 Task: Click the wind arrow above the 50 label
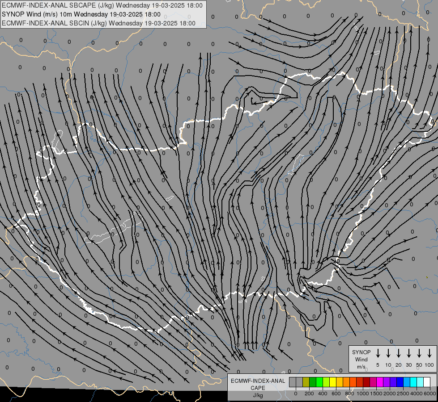[419, 353]
